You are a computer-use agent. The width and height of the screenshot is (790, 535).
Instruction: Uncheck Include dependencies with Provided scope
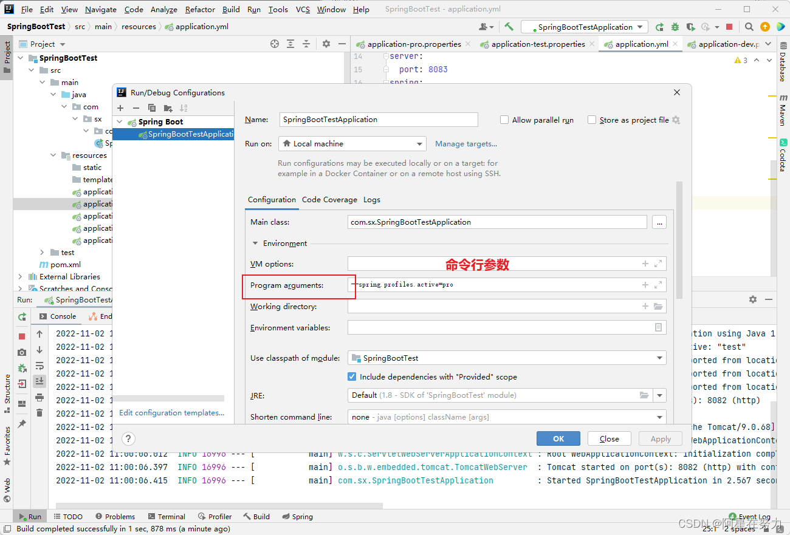(x=351, y=376)
